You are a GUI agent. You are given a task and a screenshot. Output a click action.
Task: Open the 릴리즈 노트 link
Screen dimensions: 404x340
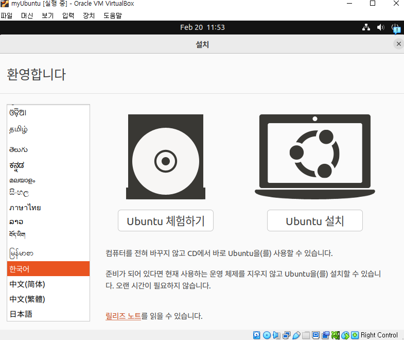(124, 316)
